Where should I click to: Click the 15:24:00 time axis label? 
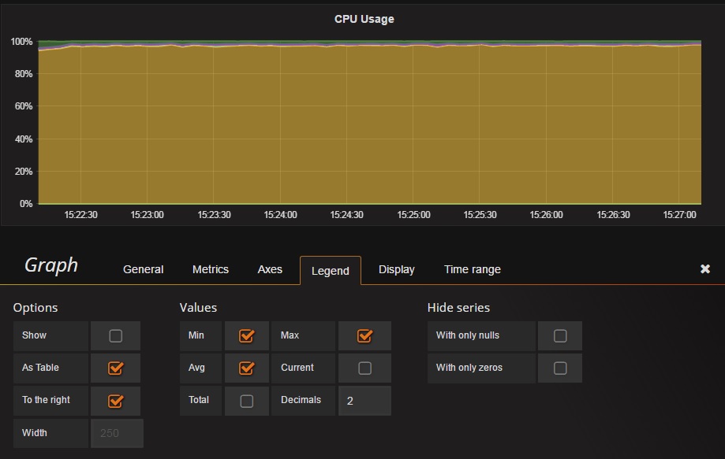pyautogui.click(x=280, y=214)
